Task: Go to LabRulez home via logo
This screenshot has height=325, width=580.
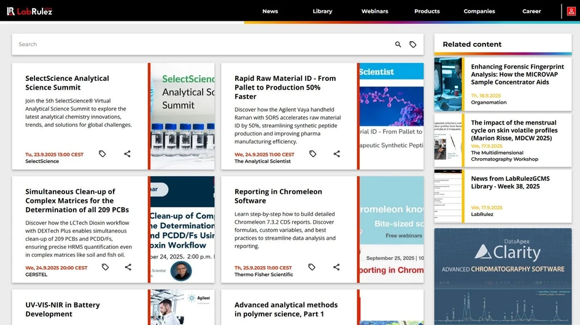Action: tap(29, 11)
